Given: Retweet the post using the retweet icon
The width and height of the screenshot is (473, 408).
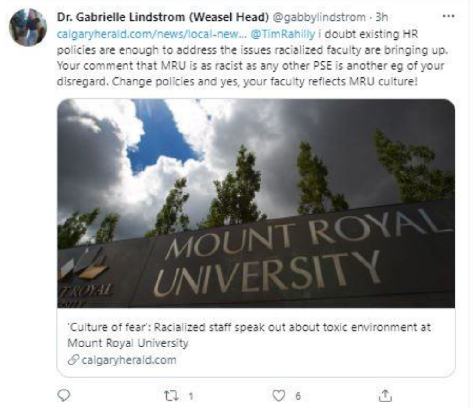Looking at the screenshot, I should coord(171,396).
